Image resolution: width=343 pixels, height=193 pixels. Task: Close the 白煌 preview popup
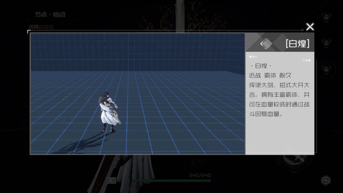(x=310, y=27)
